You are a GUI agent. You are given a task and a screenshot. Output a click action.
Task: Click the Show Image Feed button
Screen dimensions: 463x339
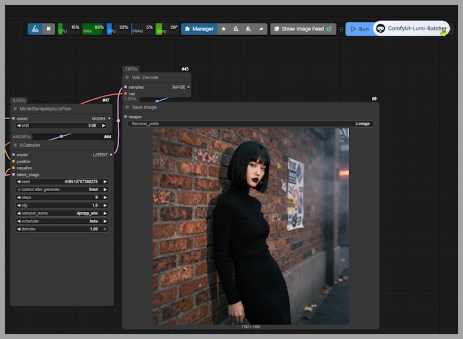pos(303,29)
